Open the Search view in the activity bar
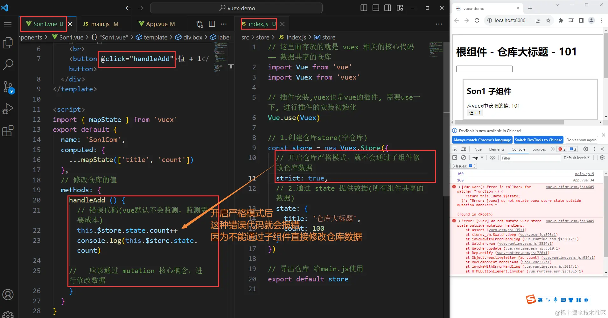Image resolution: width=608 pixels, height=318 pixels. (8, 65)
